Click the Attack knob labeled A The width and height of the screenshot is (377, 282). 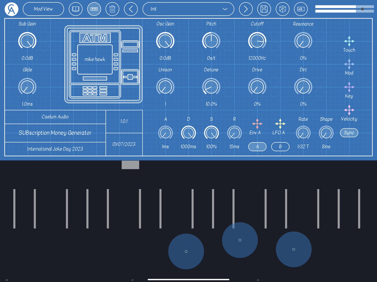(165, 133)
